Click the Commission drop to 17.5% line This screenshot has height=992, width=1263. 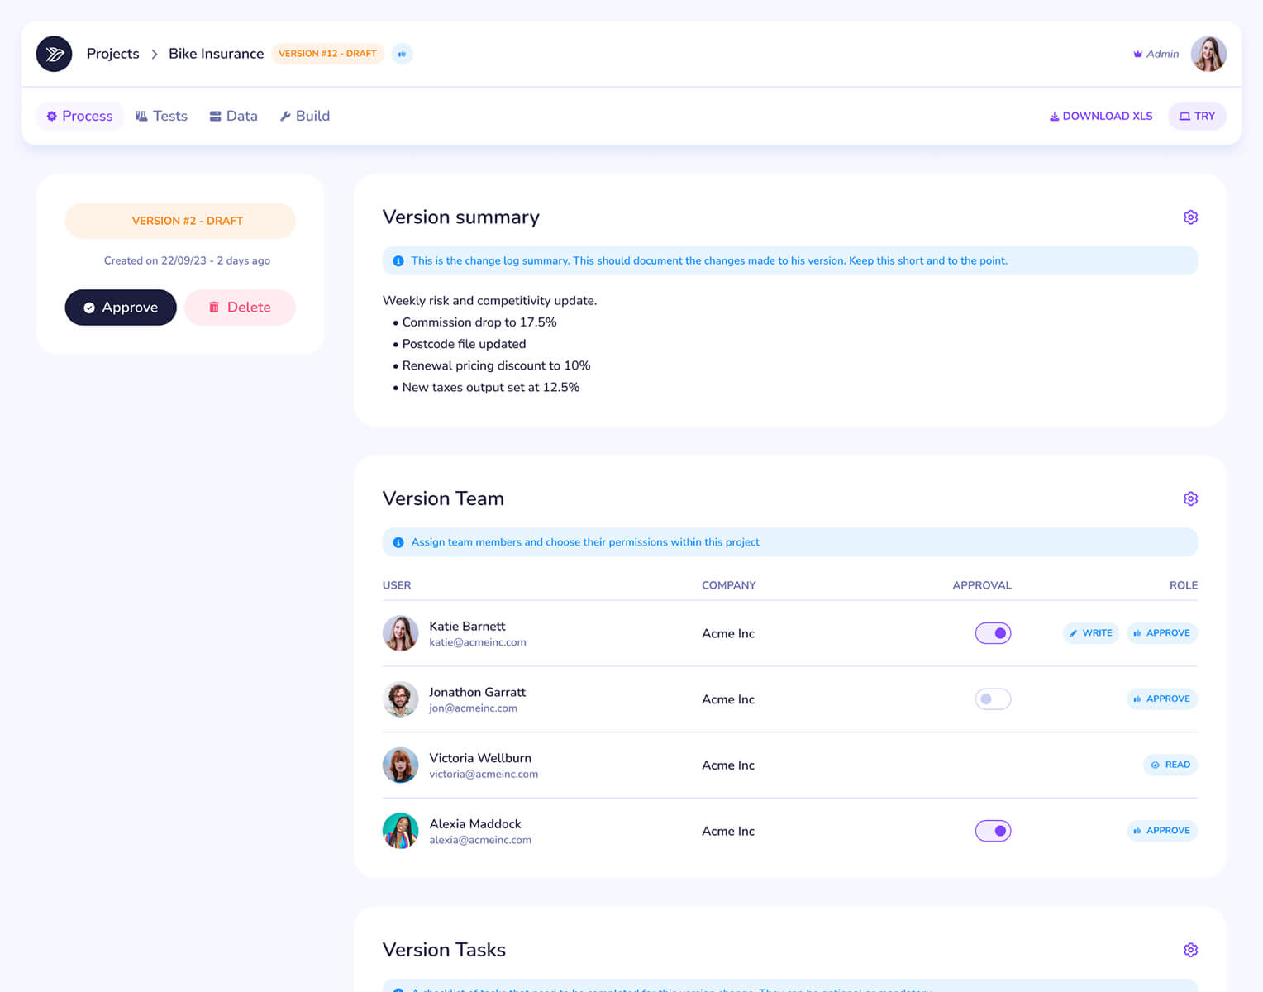pos(479,322)
